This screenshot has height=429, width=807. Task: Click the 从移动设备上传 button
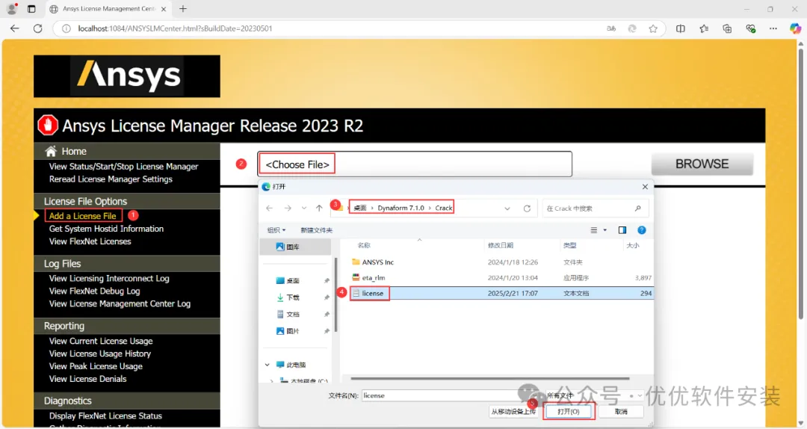tap(513, 412)
